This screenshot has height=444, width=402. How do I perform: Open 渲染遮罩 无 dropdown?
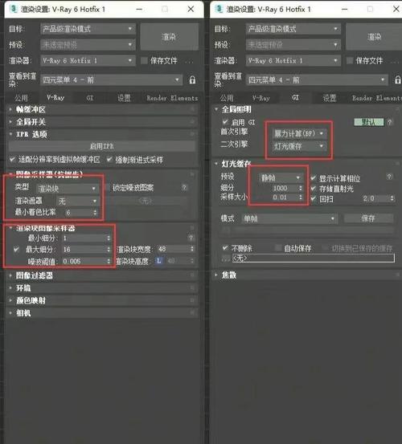point(77,201)
